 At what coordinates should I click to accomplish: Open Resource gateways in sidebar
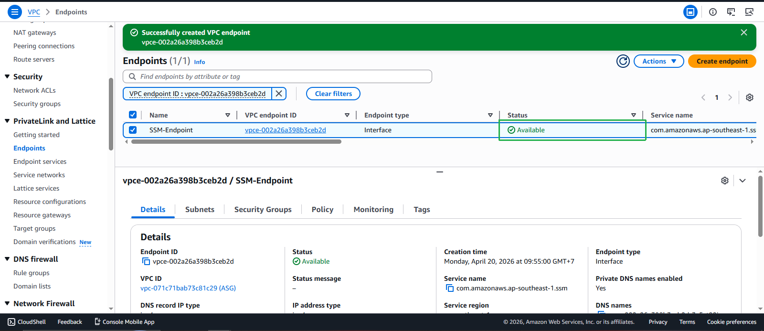(x=42, y=215)
